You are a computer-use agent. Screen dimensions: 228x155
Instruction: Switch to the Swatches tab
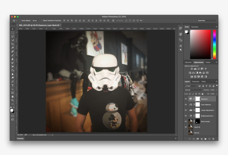[195, 27]
